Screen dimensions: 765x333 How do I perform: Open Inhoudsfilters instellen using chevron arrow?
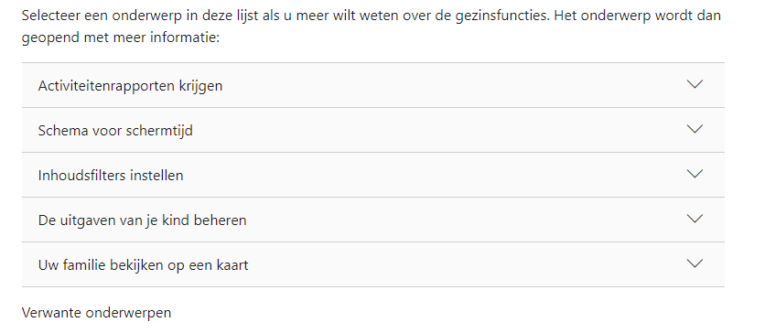pos(695,174)
